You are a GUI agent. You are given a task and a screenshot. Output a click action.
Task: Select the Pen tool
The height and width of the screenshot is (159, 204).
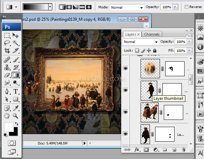7,91
